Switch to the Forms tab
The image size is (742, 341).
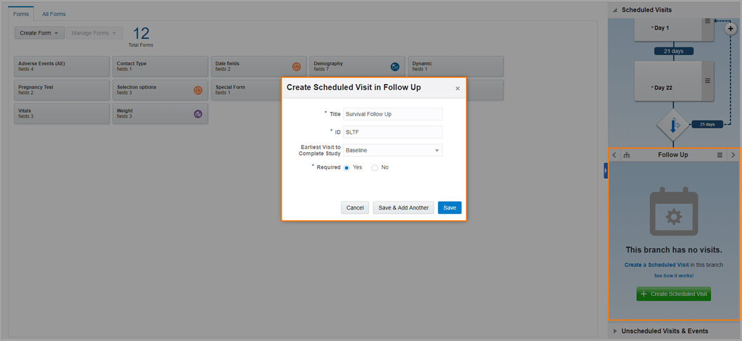[x=21, y=14]
